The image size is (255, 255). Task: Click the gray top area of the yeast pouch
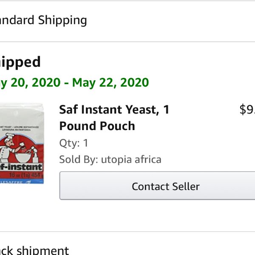pyautogui.click(x=22, y=114)
